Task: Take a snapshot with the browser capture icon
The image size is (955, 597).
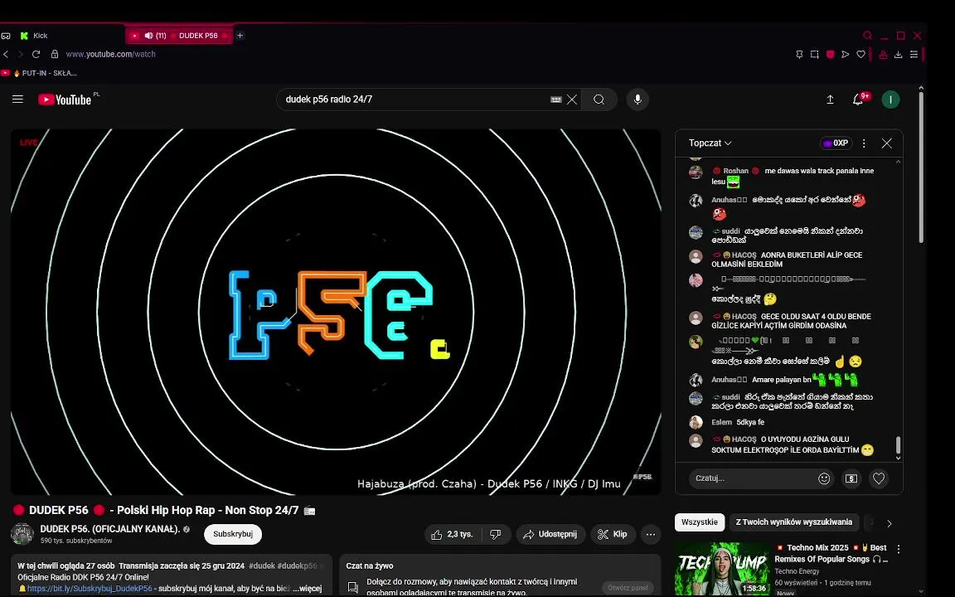Action: click(814, 54)
